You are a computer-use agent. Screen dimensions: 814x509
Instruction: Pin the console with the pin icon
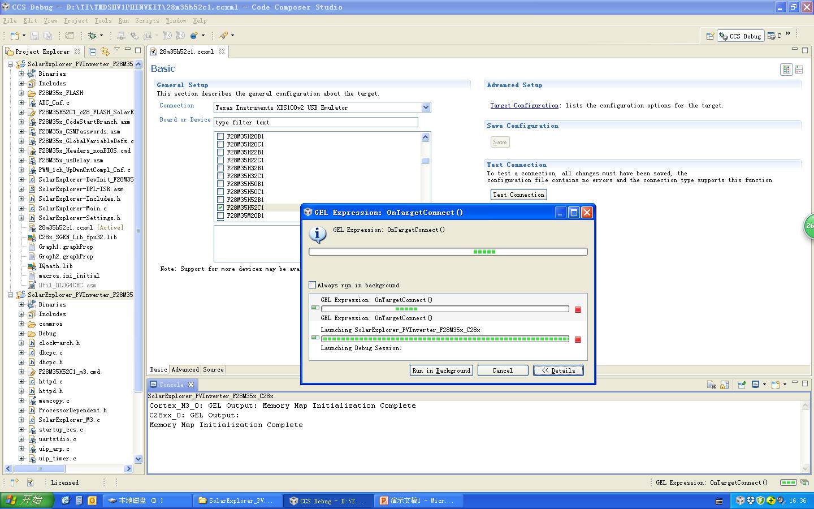pyautogui.click(x=742, y=385)
